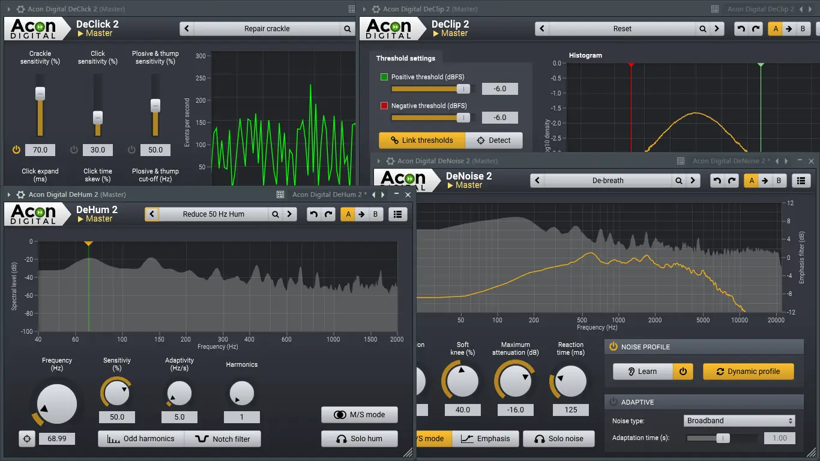Image resolution: width=820 pixels, height=461 pixels.
Task: Switch to A state in DeHum 2
Action: pos(348,214)
